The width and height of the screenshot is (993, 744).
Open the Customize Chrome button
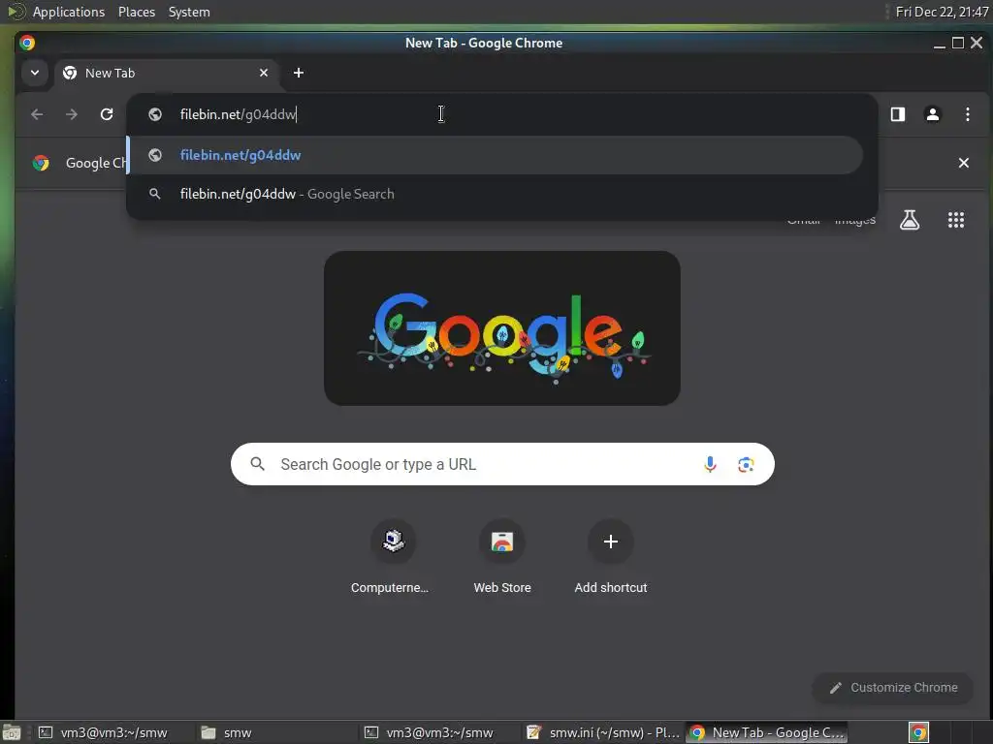click(x=893, y=688)
